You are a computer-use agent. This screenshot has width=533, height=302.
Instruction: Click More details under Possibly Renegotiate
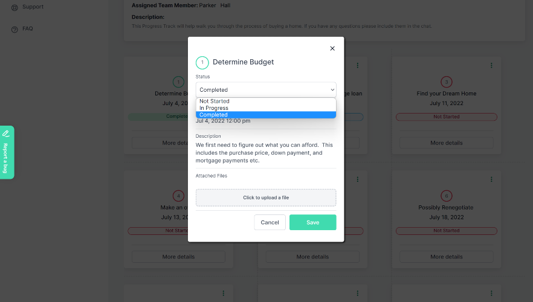(446, 257)
